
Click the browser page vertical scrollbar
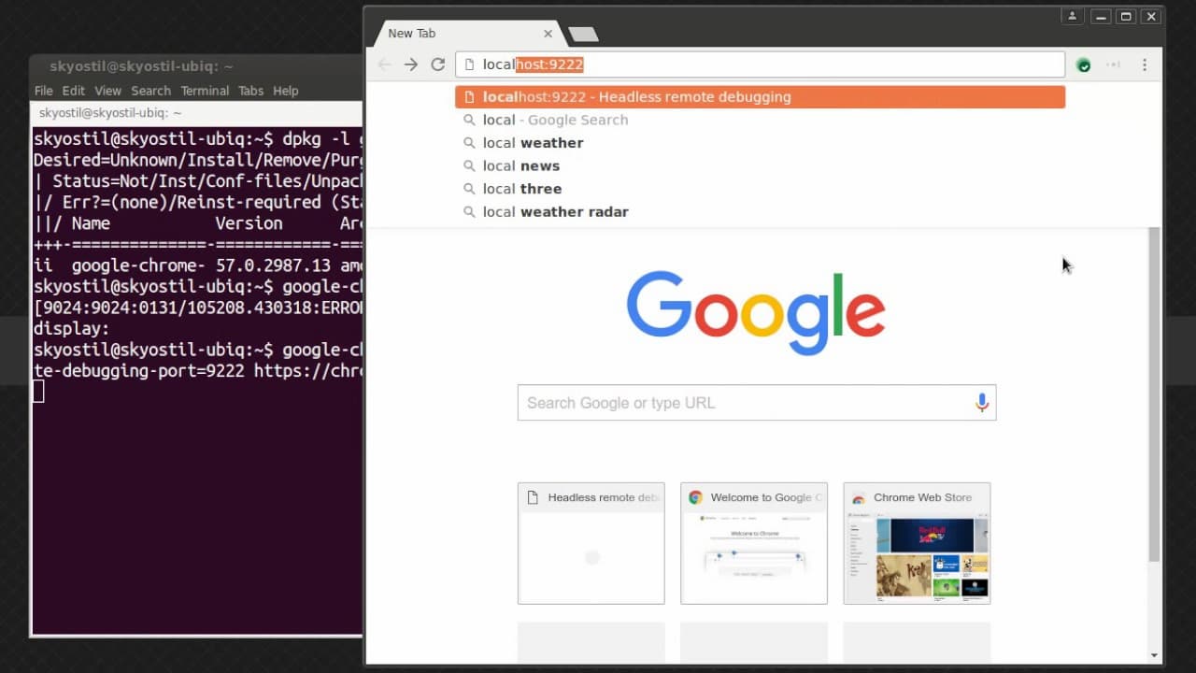pyautogui.click(x=1154, y=393)
